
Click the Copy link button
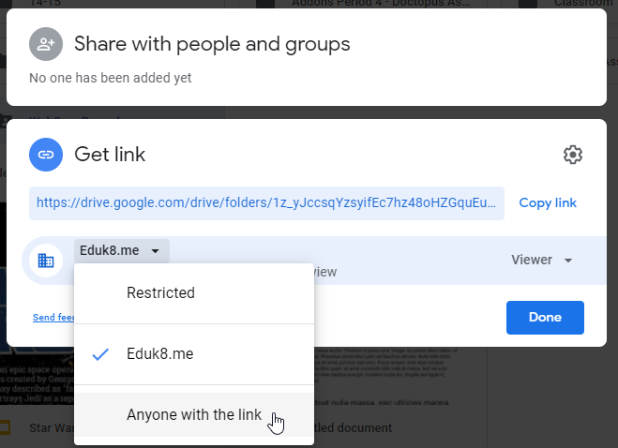click(548, 203)
